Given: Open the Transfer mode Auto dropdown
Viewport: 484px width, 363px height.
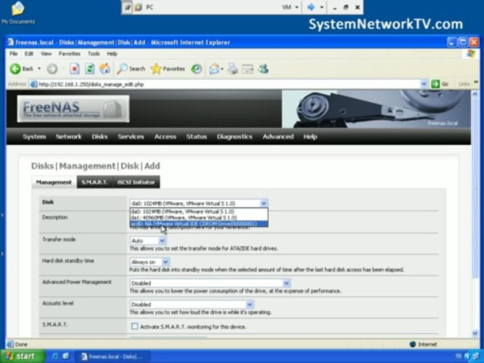Looking at the screenshot, I should [148, 240].
